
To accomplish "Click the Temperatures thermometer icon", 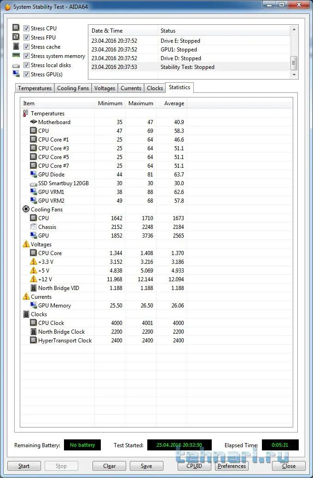I will tap(26, 114).
